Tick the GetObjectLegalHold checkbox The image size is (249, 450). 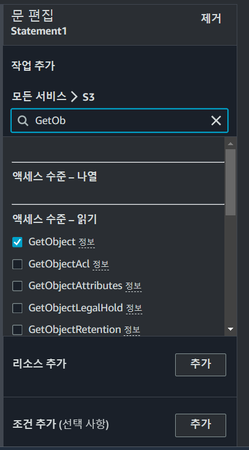point(17,308)
